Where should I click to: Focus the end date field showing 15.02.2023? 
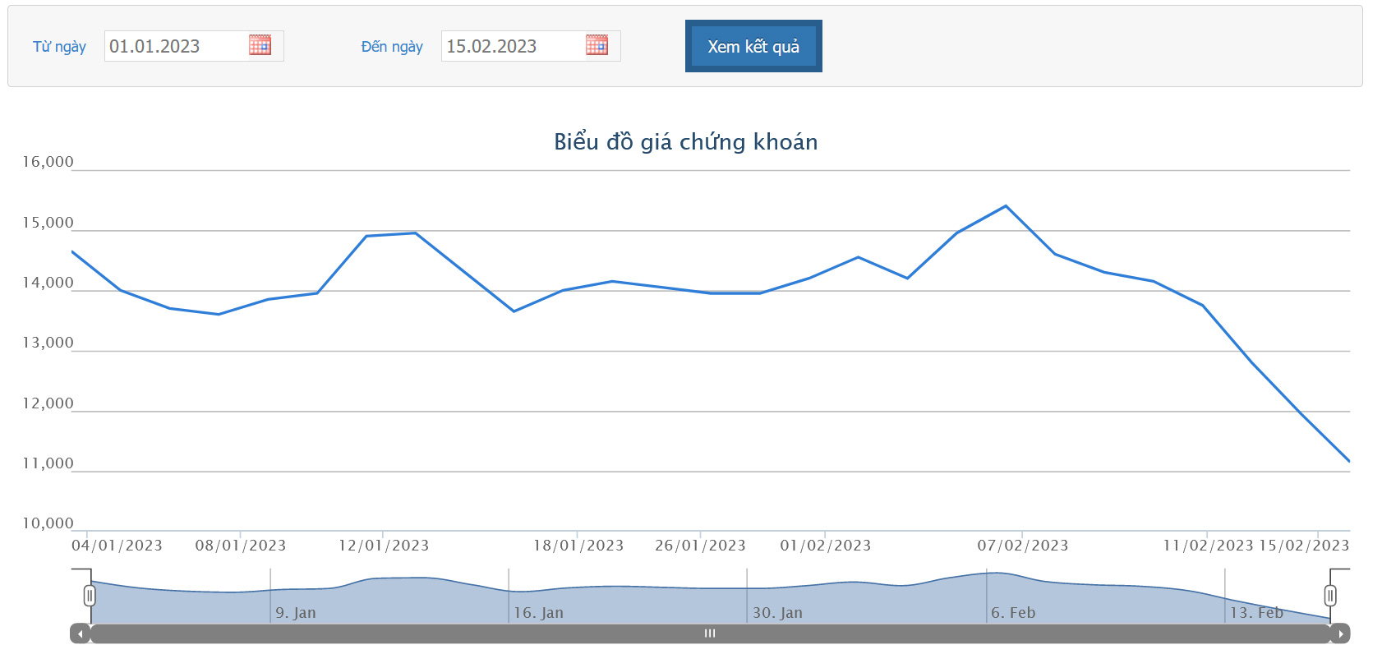click(x=512, y=46)
